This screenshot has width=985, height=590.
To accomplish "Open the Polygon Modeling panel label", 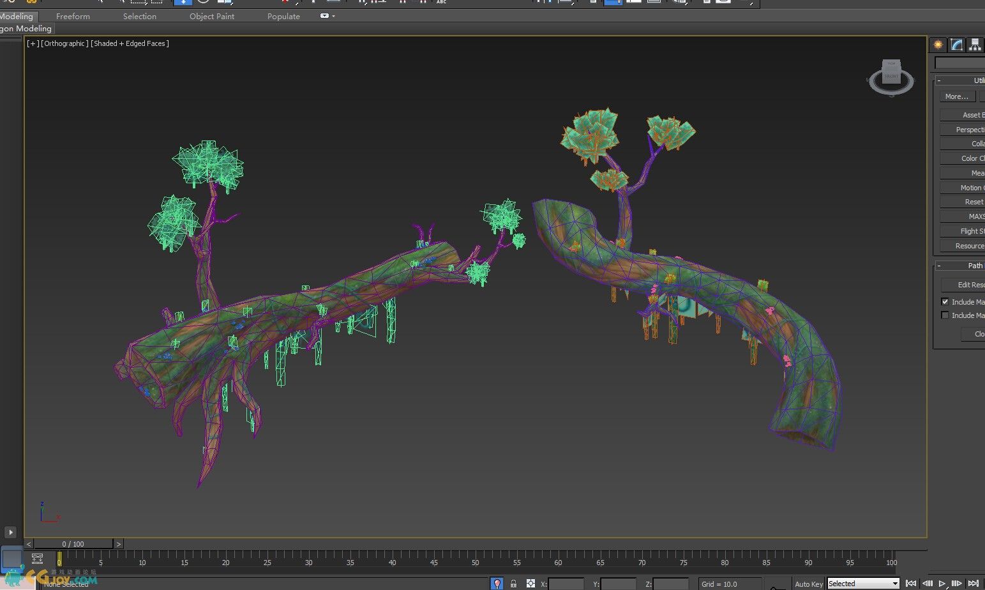I will [x=26, y=28].
